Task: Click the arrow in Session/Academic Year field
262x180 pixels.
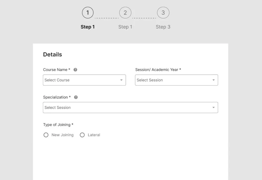Action: pos(214,80)
